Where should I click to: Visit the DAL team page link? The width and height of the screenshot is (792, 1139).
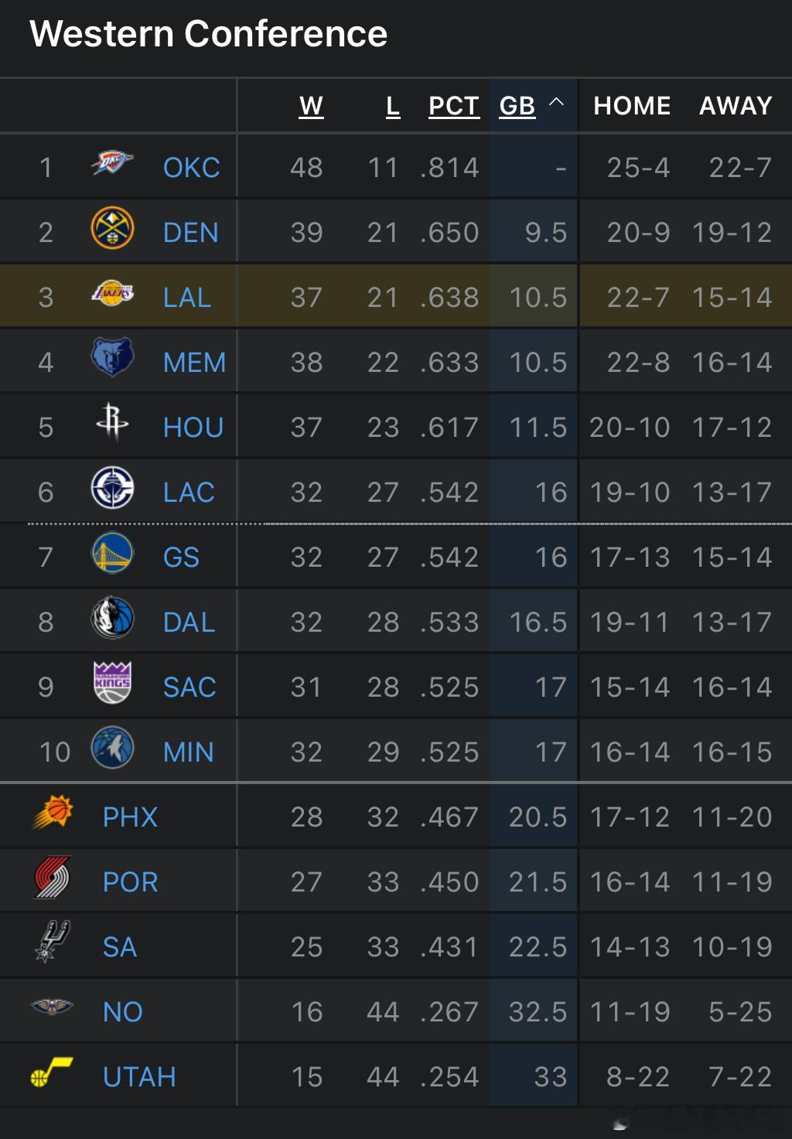tap(189, 622)
